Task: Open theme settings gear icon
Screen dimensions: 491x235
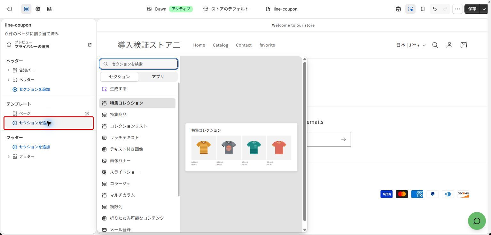Action: click(x=38, y=9)
